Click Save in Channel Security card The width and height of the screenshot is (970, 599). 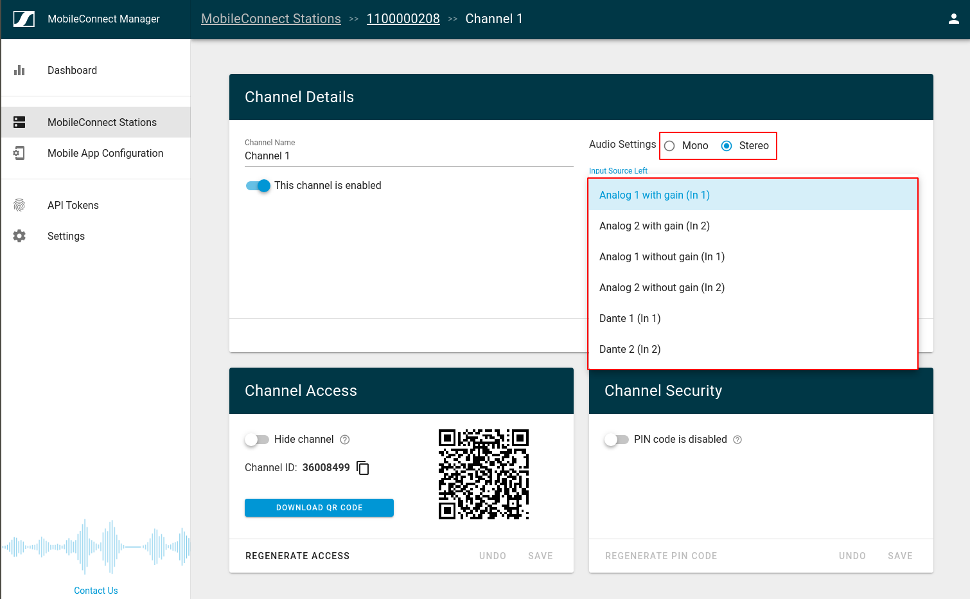pyautogui.click(x=901, y=556)
